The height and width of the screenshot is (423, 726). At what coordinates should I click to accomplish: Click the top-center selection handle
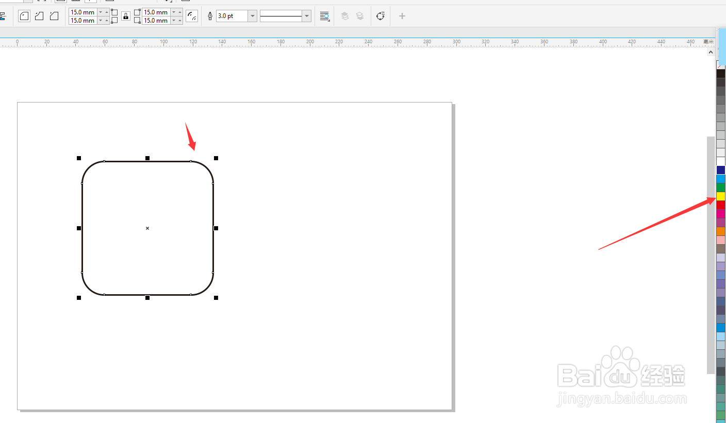click(147, 158)
